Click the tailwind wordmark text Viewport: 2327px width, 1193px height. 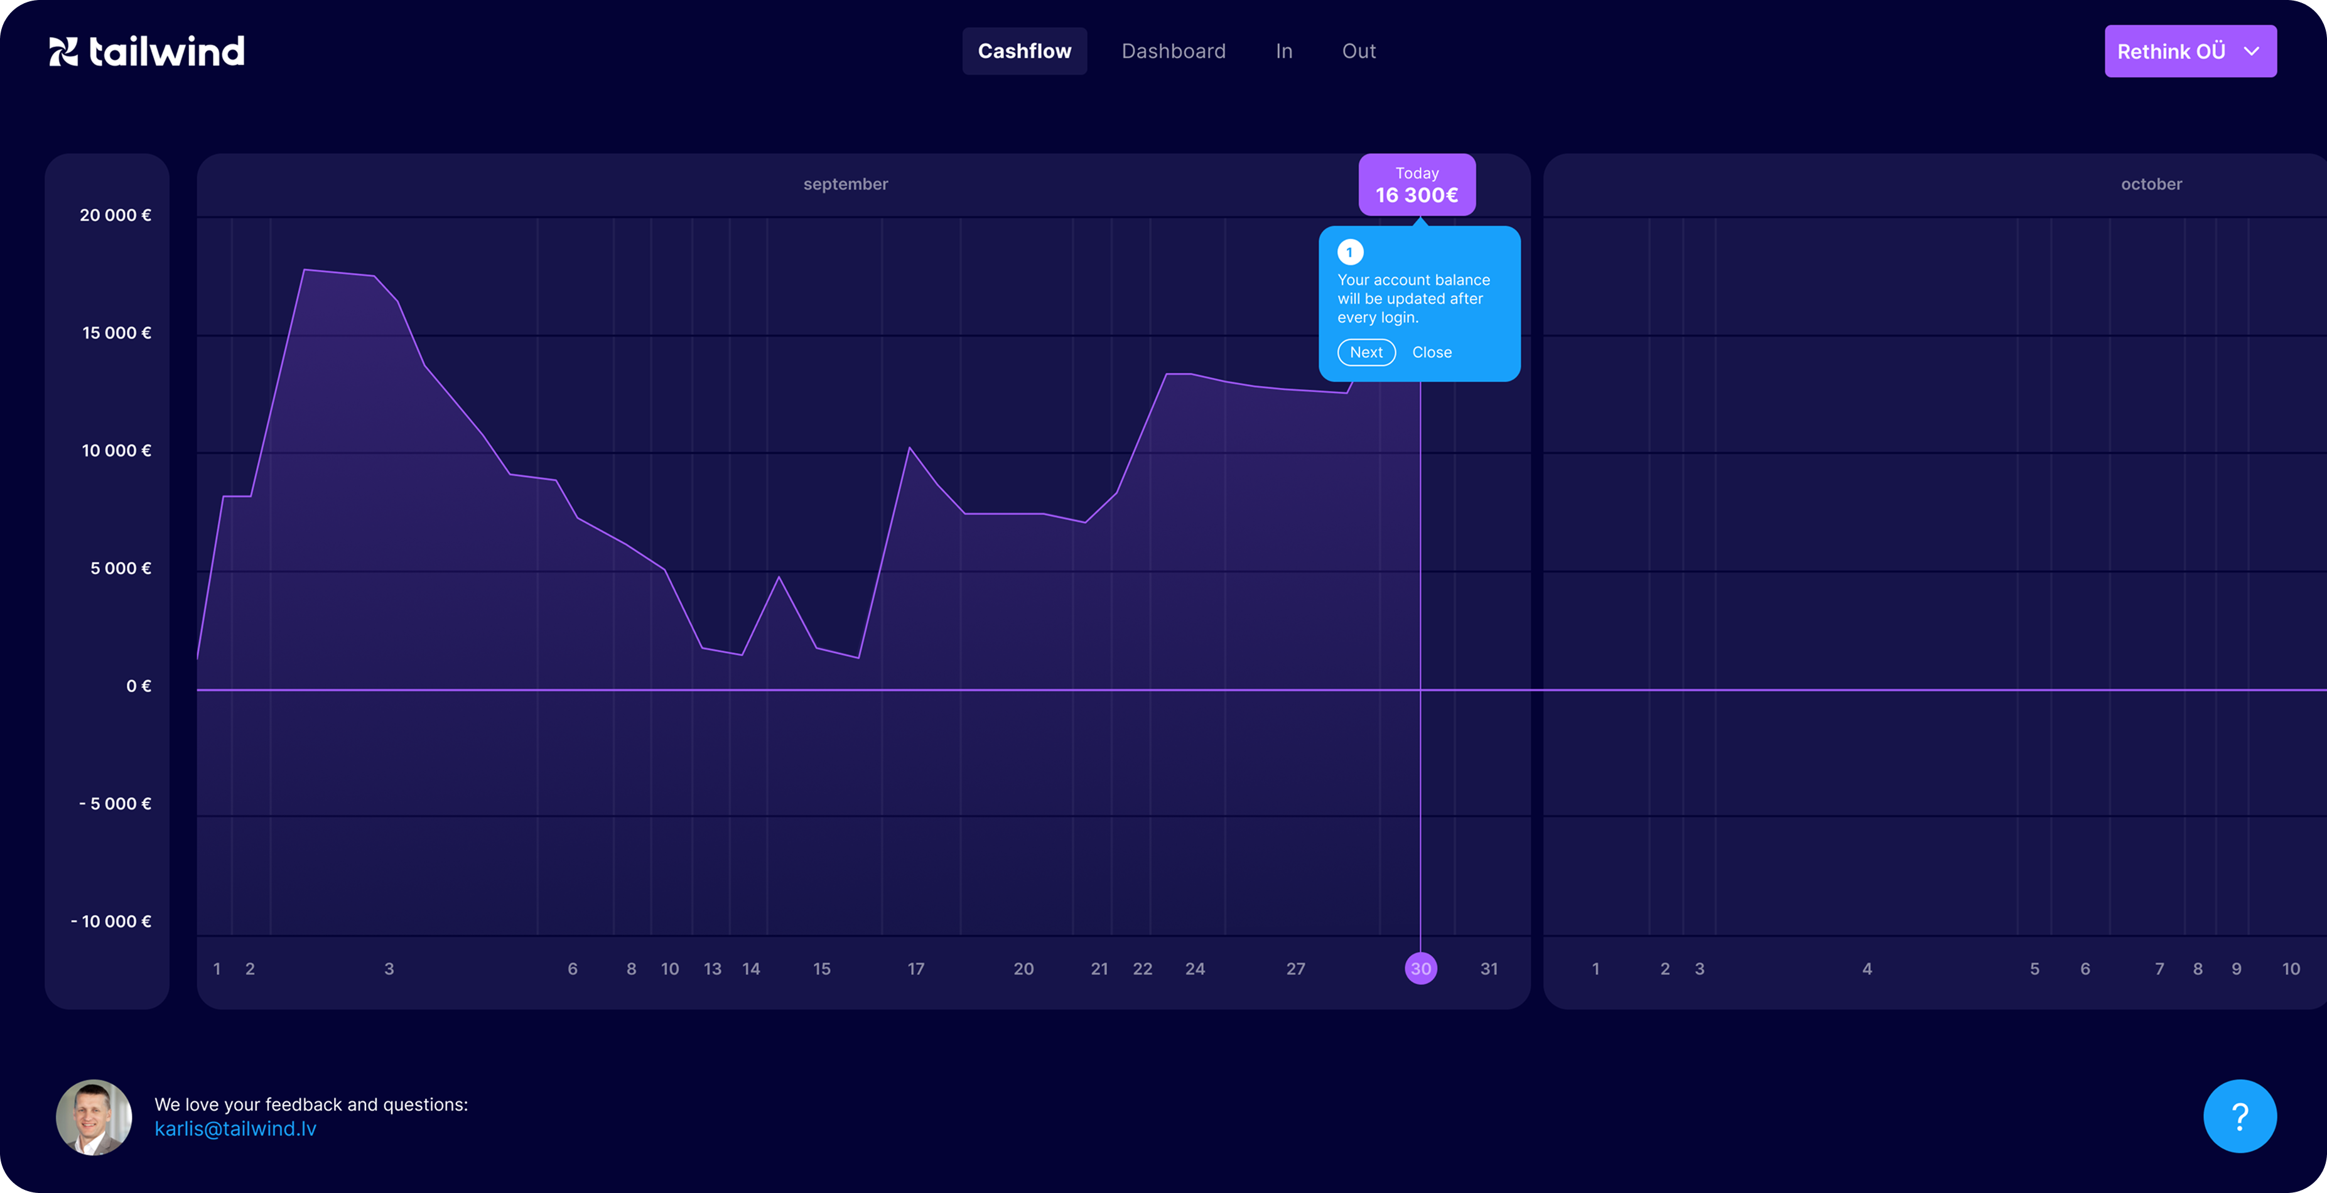click(166, 51)
